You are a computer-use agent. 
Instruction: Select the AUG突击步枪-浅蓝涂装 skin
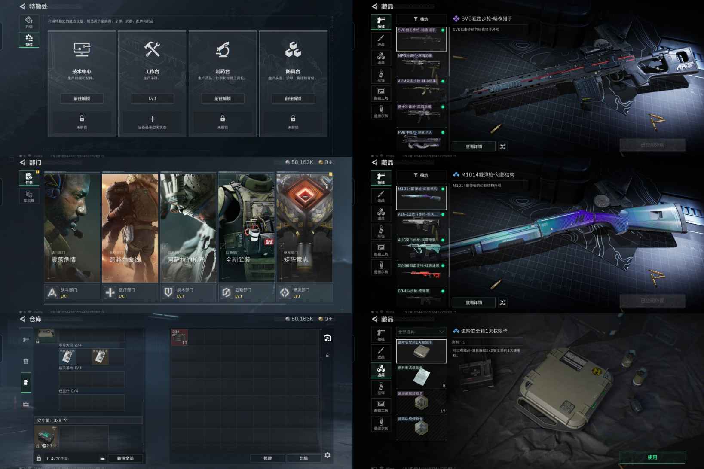click(421, 249)
